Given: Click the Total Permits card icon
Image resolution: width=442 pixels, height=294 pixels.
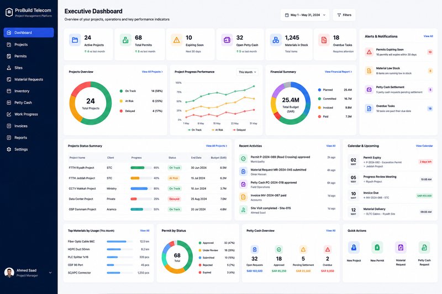Looking at the screenshot, I should (x=125, y=40).
